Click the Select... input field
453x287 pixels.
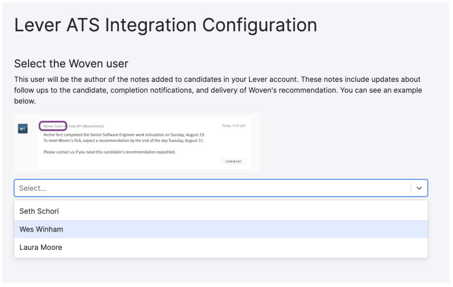click(158, 188)
